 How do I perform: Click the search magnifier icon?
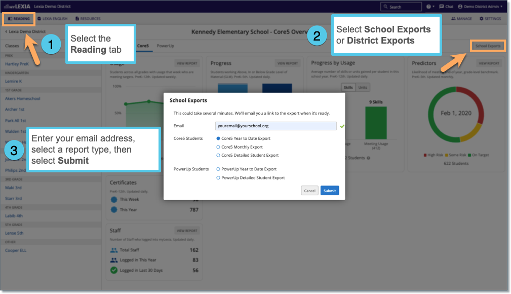pos(385,7)
